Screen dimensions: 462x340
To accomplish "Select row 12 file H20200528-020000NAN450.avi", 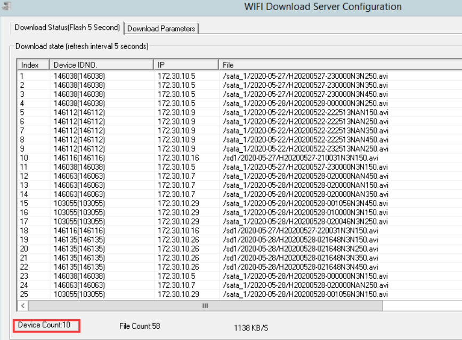I will (x=305, y=176).
